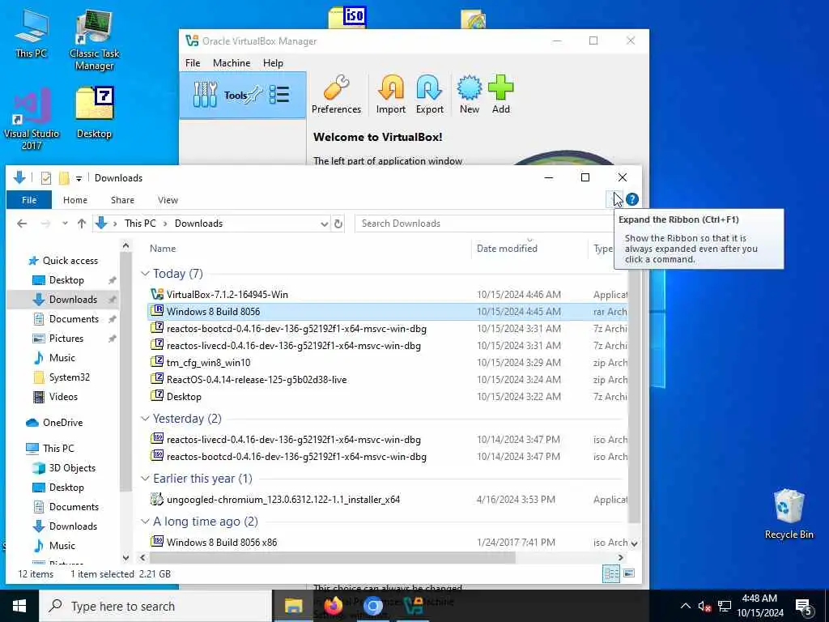Screen dimensions: 829x622
Task: Click the Properties quick access toolbar icon
Action: pos(46,178)
